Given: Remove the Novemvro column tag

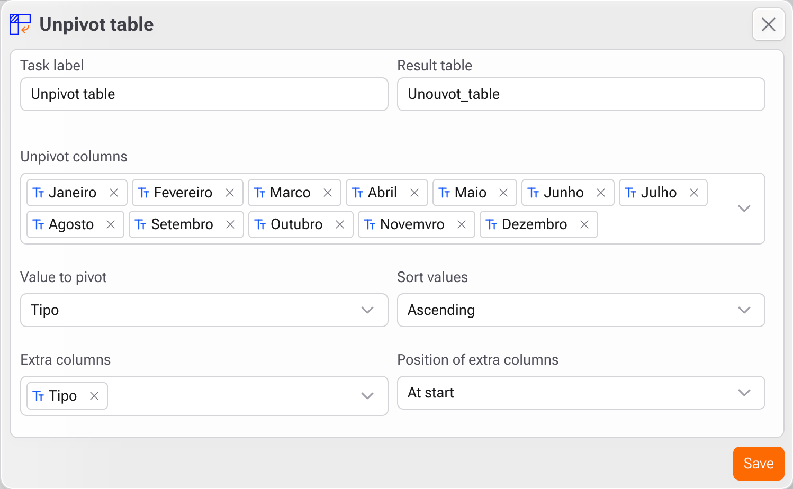Looking at the screenshot, I should pyautogui.click(x=462, y=224).
